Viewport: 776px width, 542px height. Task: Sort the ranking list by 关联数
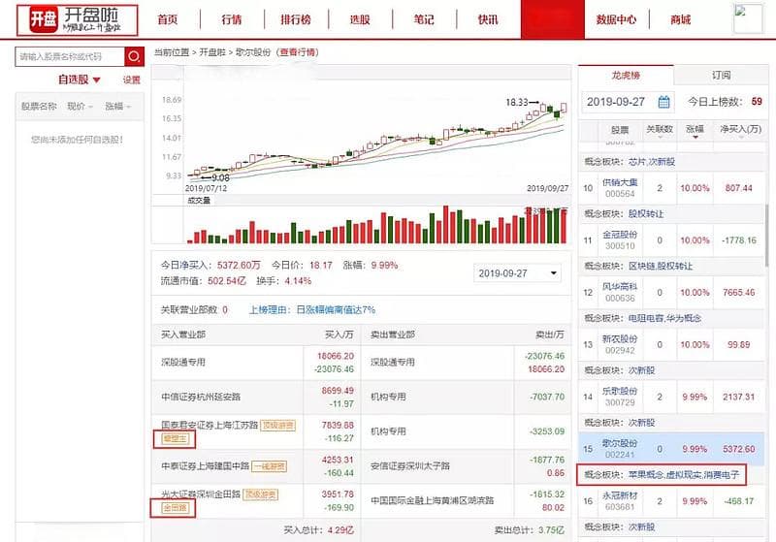pyautogui.click(x=660, y=131)
